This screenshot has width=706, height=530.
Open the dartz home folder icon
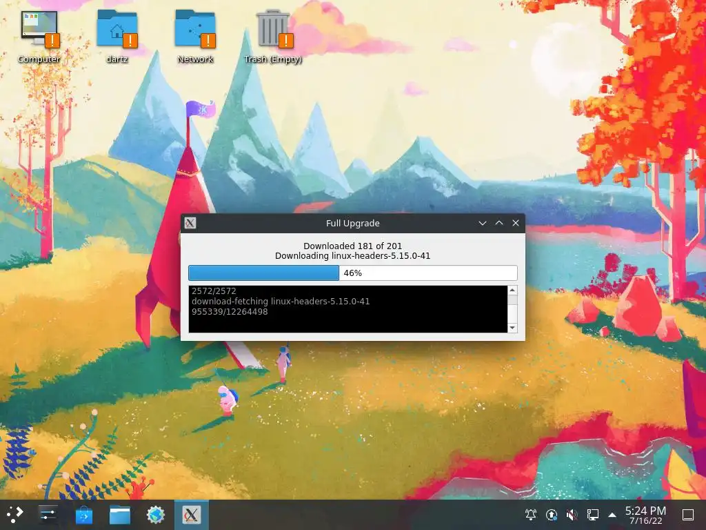[x=117, y=37]
